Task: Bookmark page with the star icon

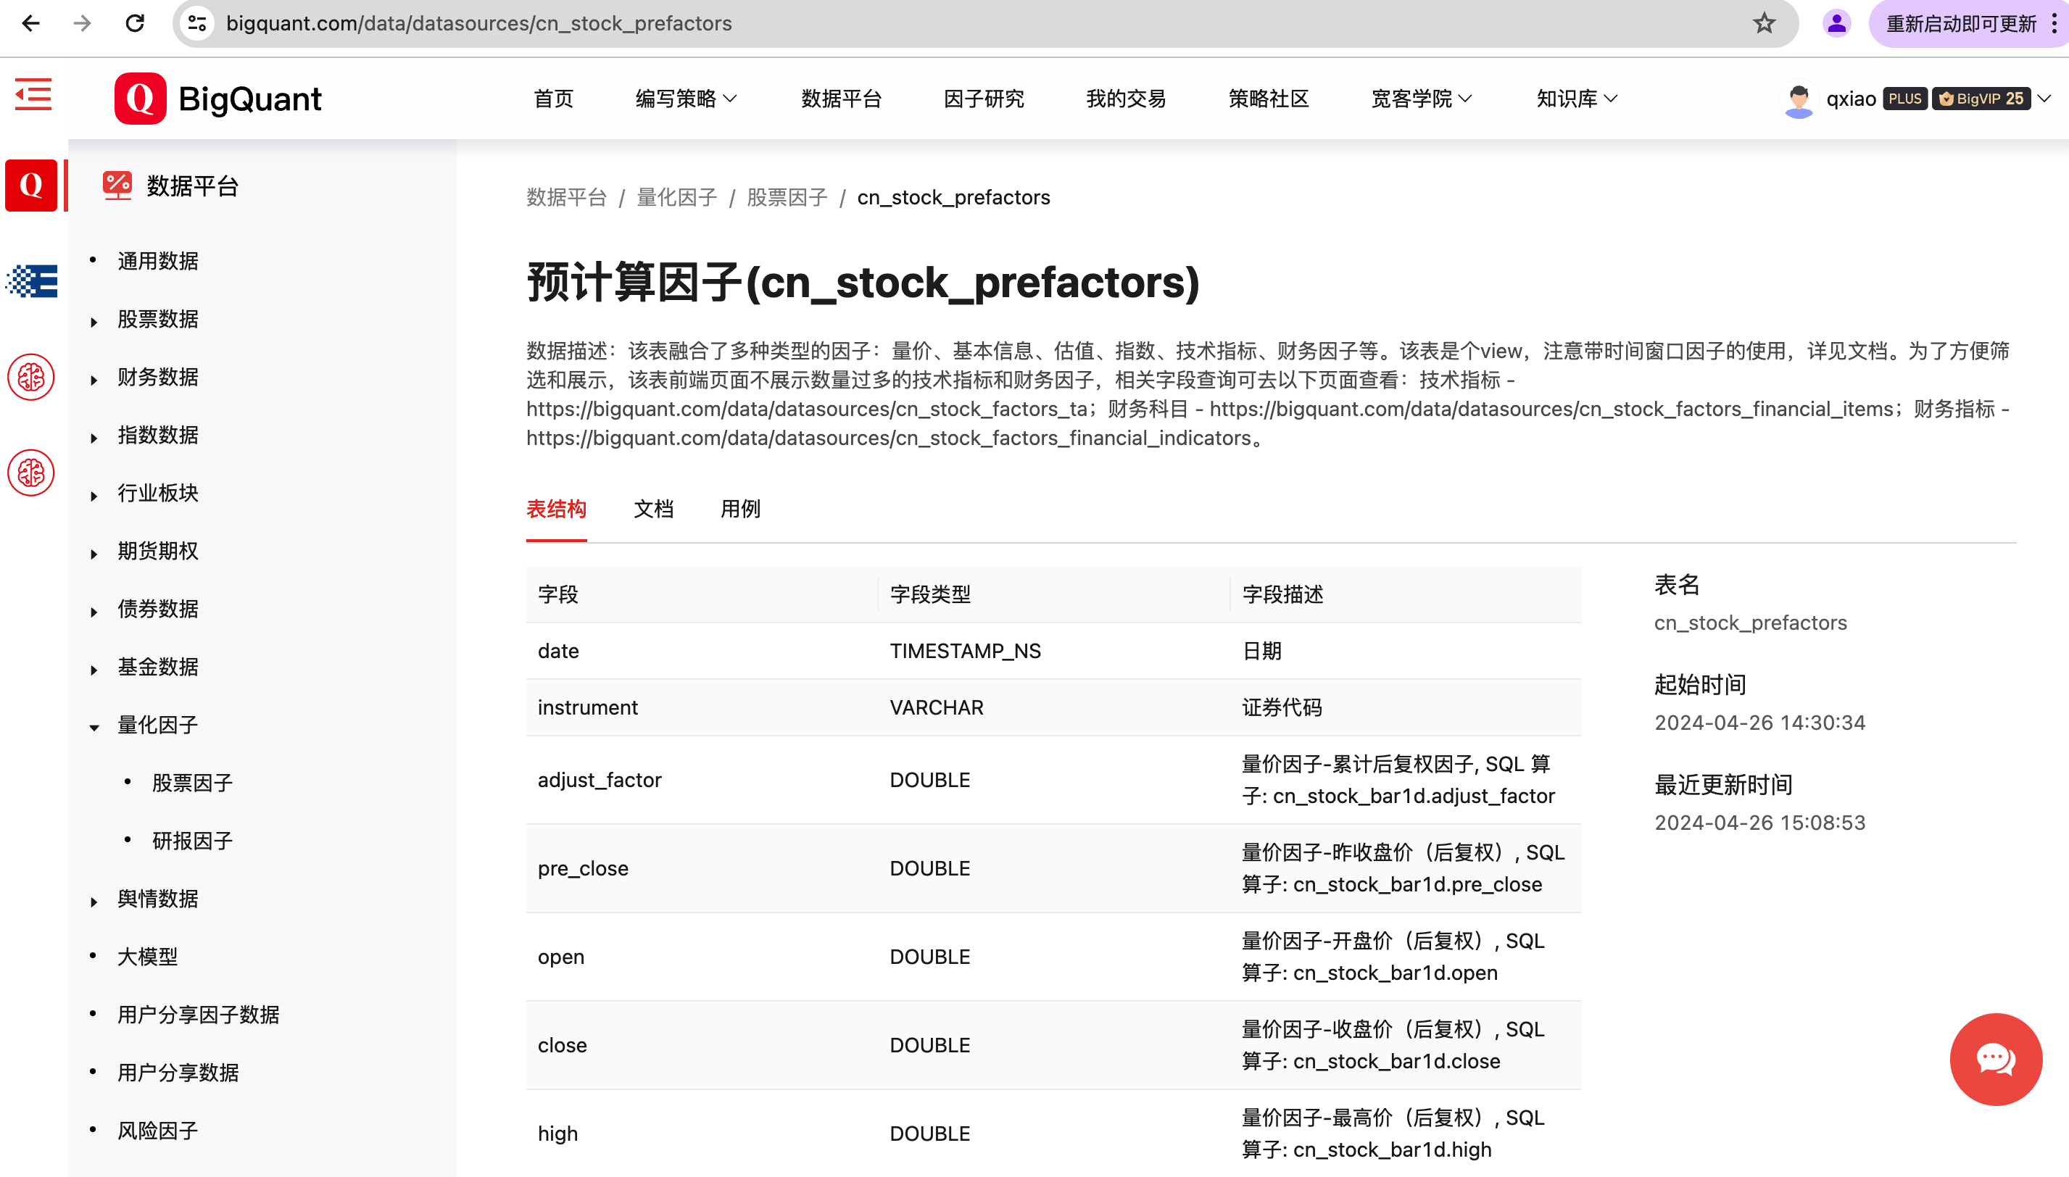Action: [1763, 23]
